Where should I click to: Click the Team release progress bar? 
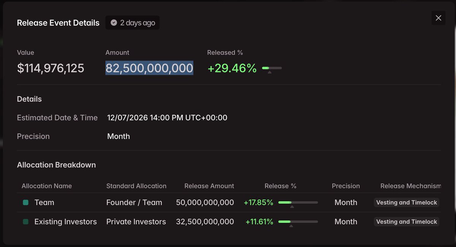point(298,203)
